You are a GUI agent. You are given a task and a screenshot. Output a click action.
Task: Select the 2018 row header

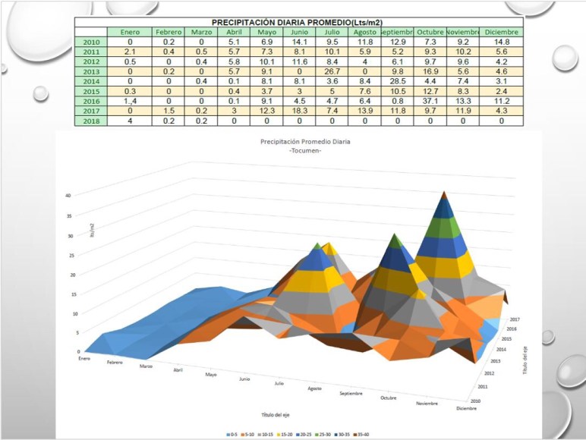[x=91, y=121]
